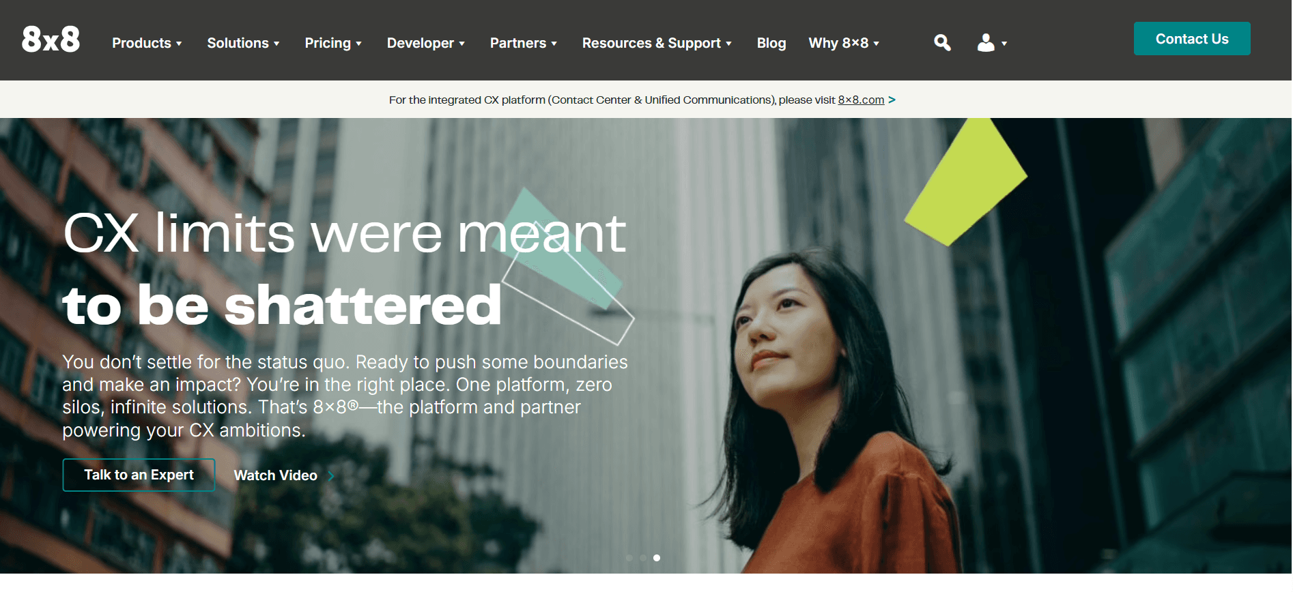The image size is (1293, 592).
Task: Open the Pricing dropdown
Action: [x=333, y=43]
